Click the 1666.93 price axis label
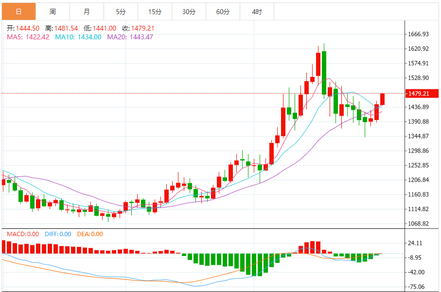441x292 pixels. [419, 34]
